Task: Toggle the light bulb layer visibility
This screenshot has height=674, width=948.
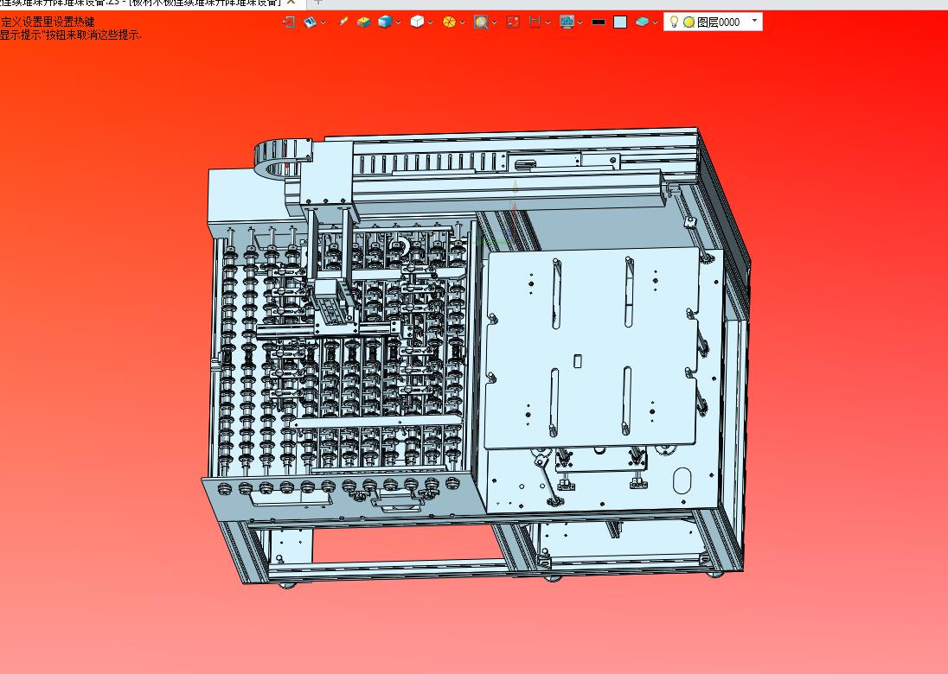Action: (x=674, y=22)
